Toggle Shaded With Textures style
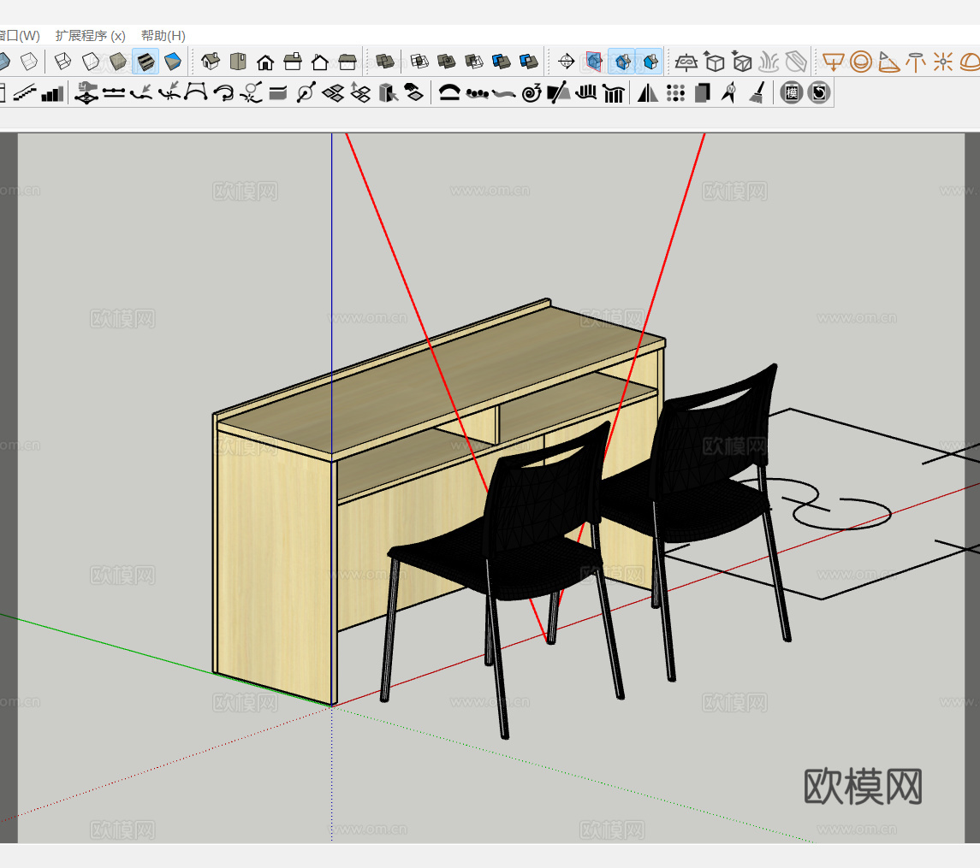This screenshot has width=980, height=868. coord(146,62)
